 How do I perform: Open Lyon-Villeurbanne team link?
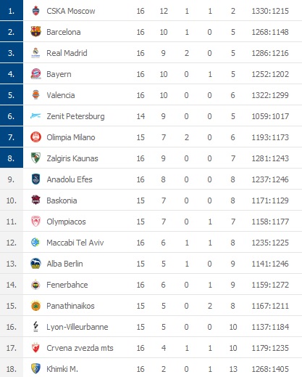(x=77, y=327)
